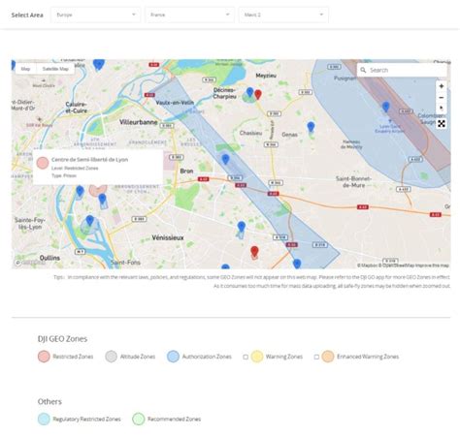Click the 'DJI GEO Zones' heading

pyautogui.click(x=62, y=339)
